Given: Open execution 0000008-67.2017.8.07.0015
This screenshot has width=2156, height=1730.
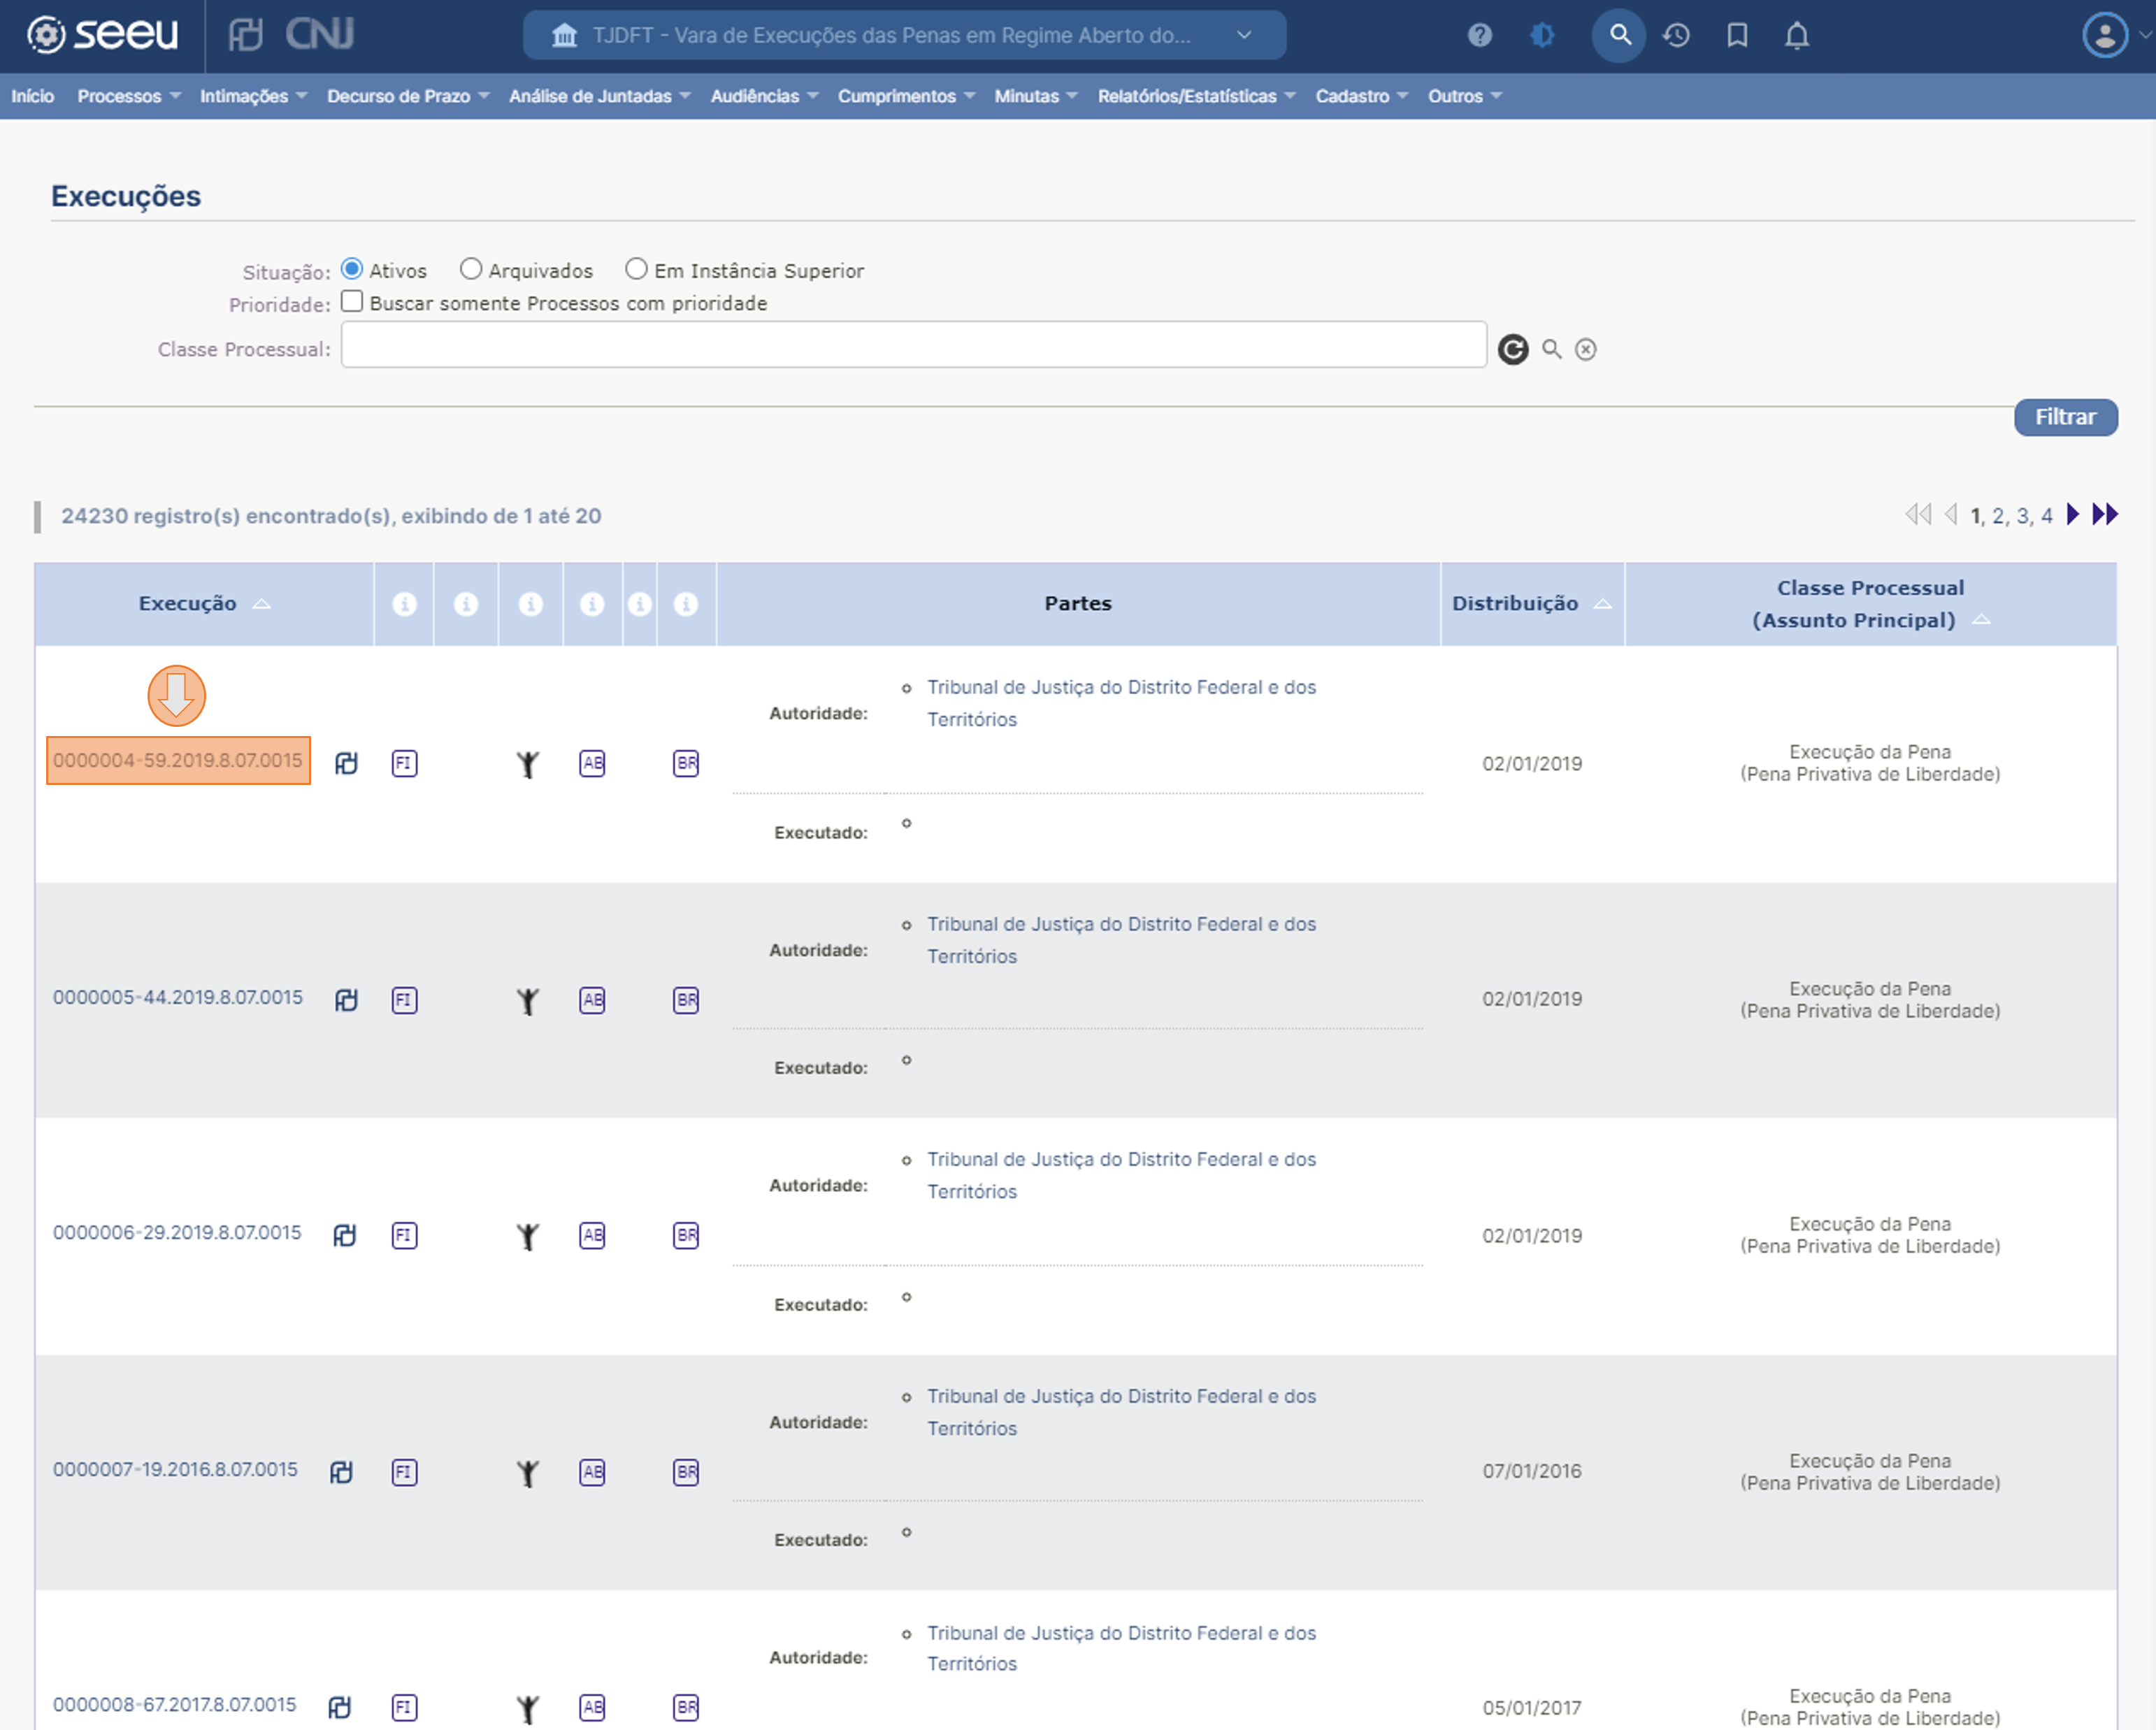Looking at the screenshot, I should (x=175, y=1704).
